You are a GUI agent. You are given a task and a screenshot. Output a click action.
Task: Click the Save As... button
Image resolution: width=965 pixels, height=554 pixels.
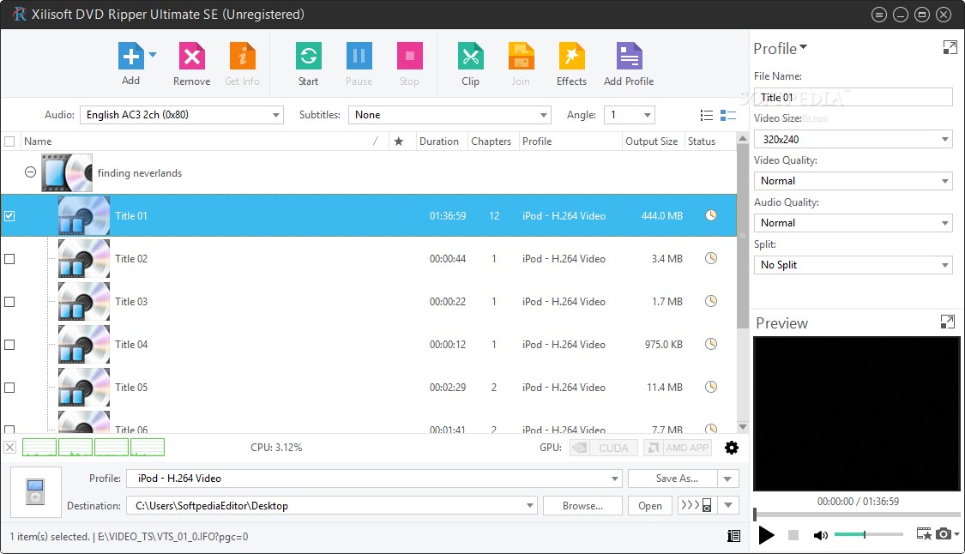pos(677,479)
